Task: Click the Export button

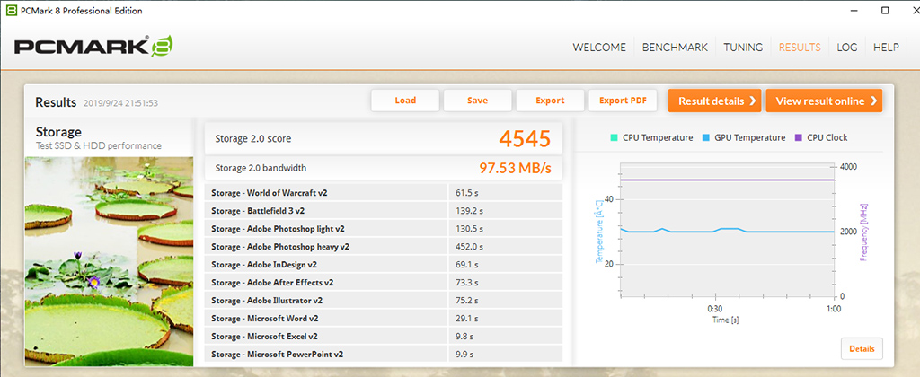Action: [550, 101]
